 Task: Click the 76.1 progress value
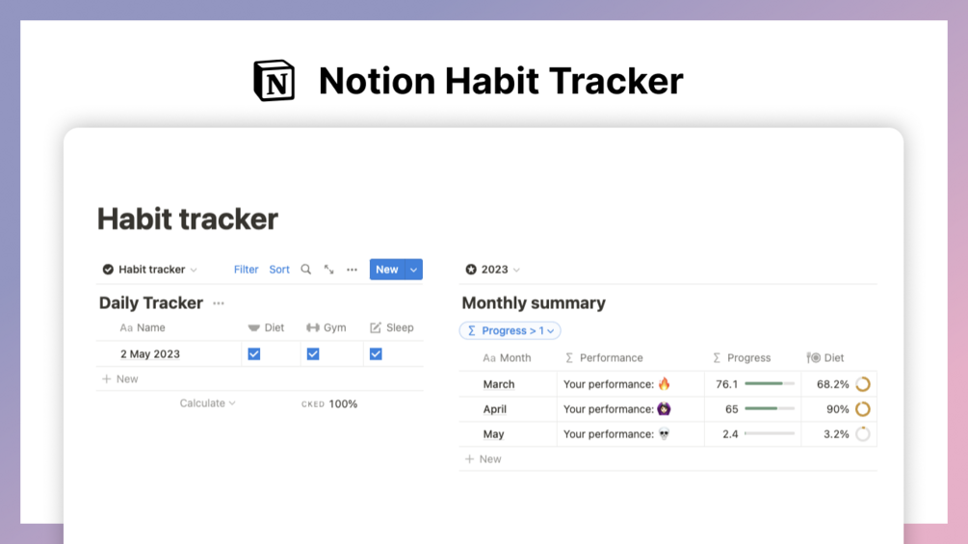click(x=726, y=384)
